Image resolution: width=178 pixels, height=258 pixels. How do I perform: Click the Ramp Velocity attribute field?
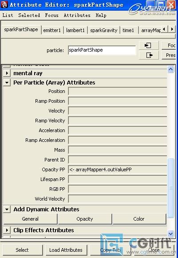(118, 121)
